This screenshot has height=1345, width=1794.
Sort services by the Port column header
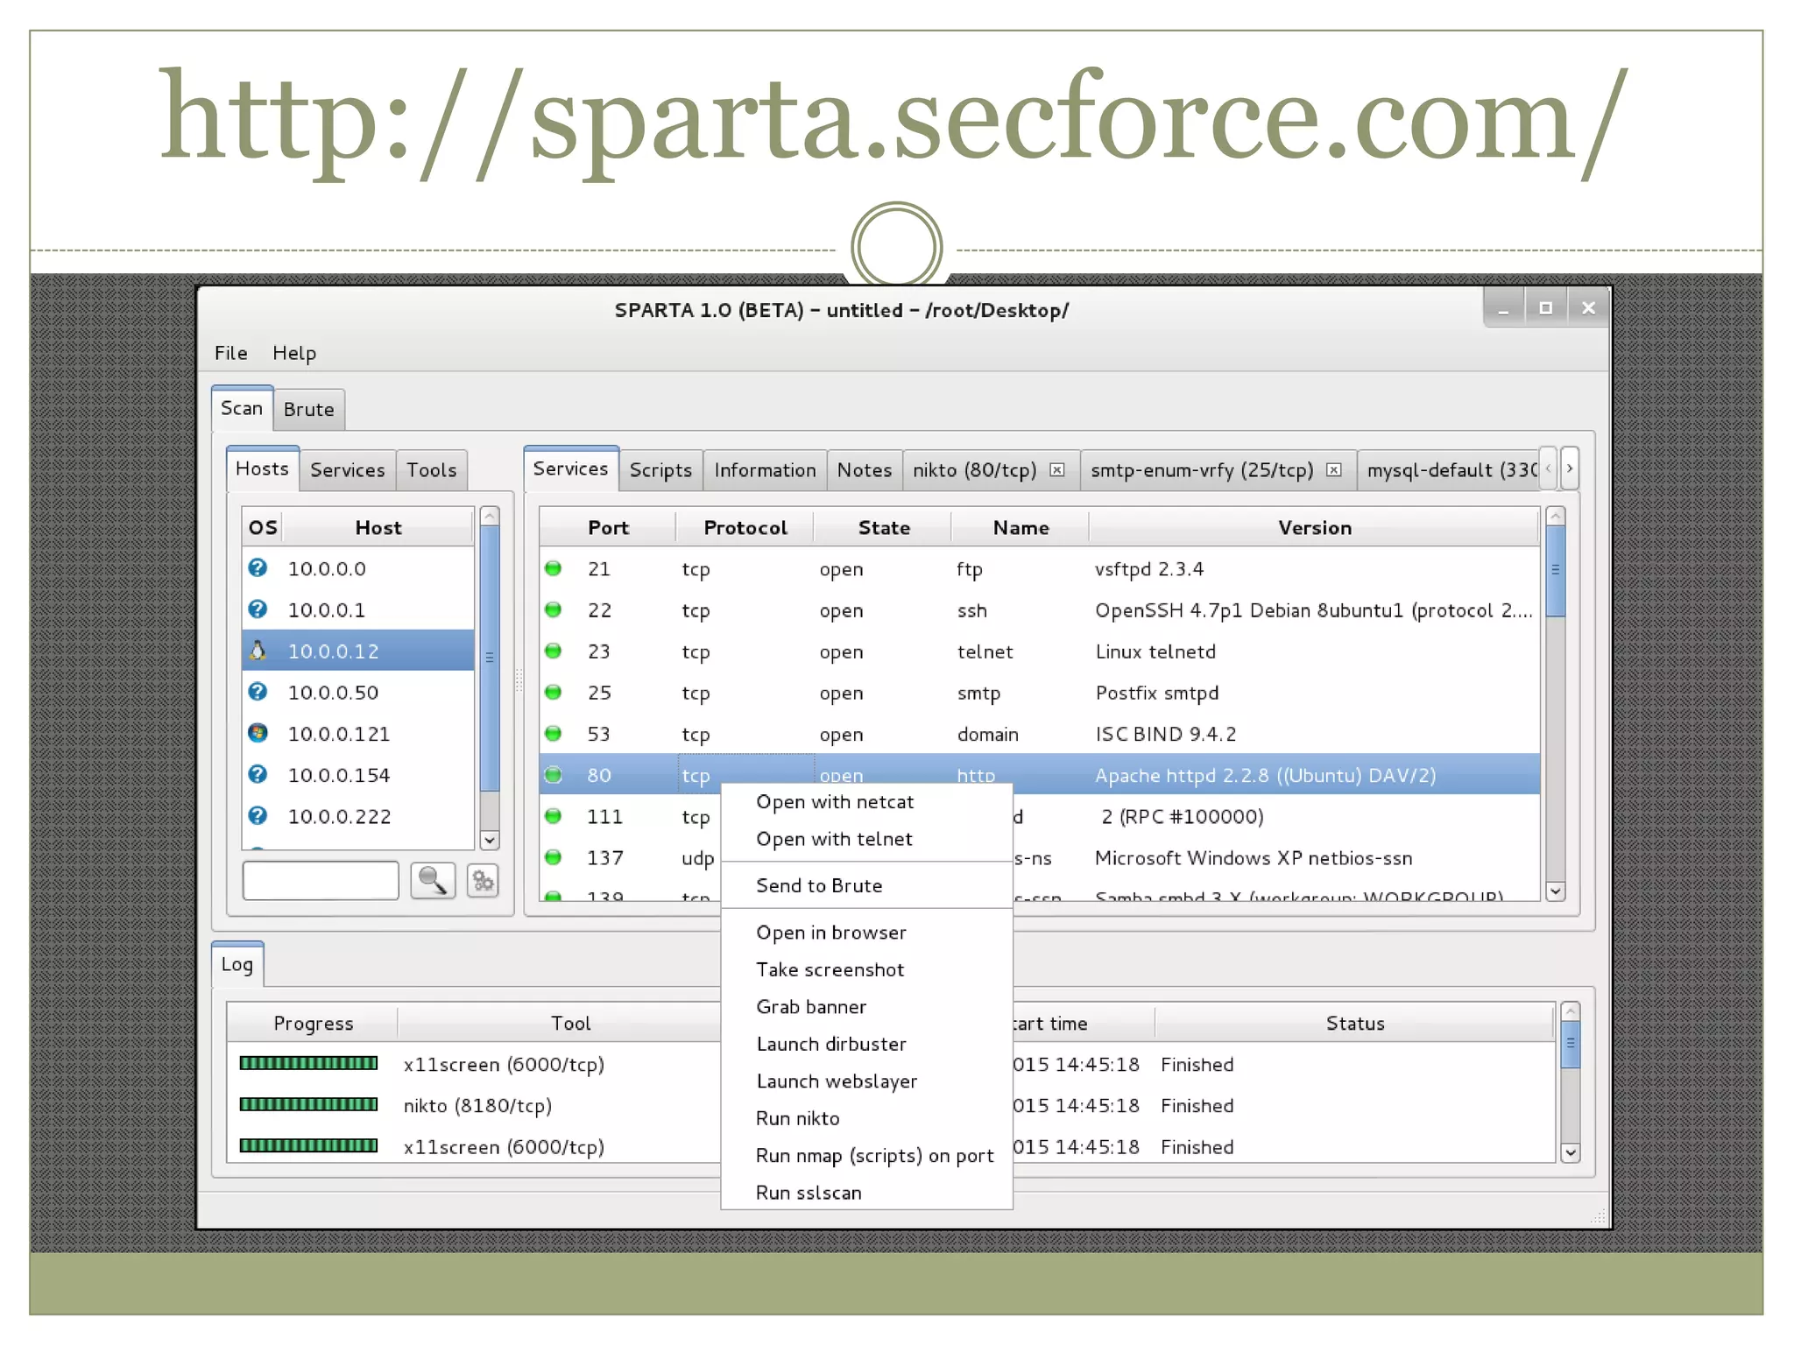coord(608,528)
